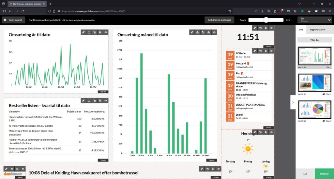The height and width of the screenshot is (179, 334).
Task: Open colour bucket for Bestsellerlisten widget
Action: coord(100,100)
